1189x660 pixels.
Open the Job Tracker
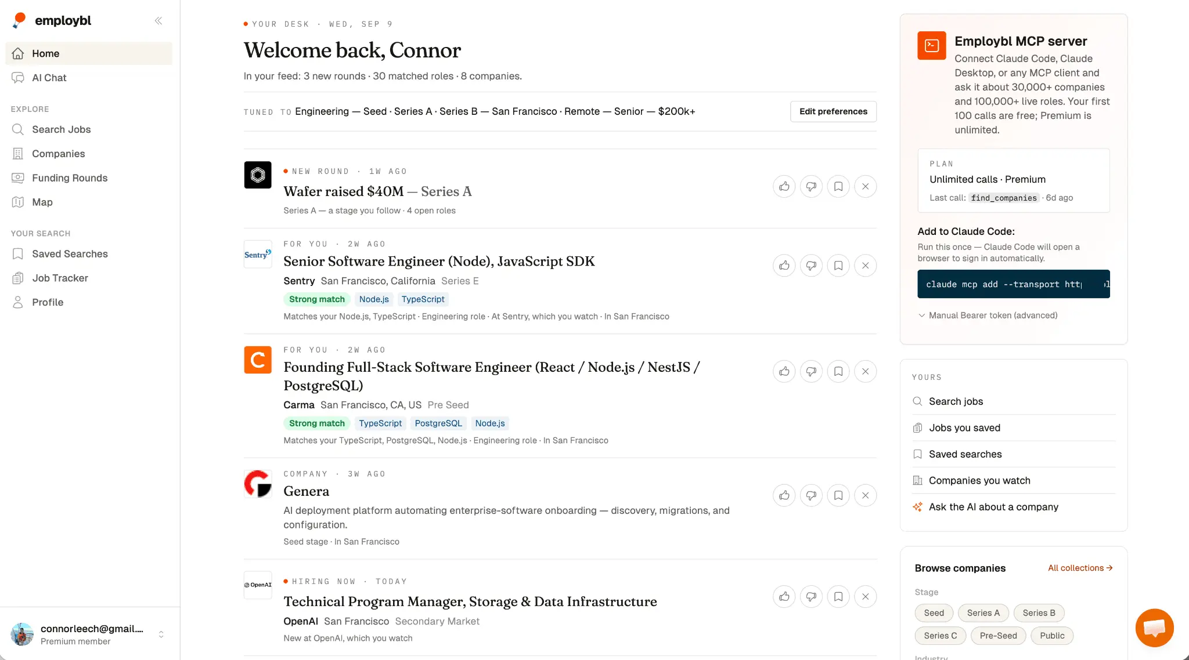click(89, 278)
